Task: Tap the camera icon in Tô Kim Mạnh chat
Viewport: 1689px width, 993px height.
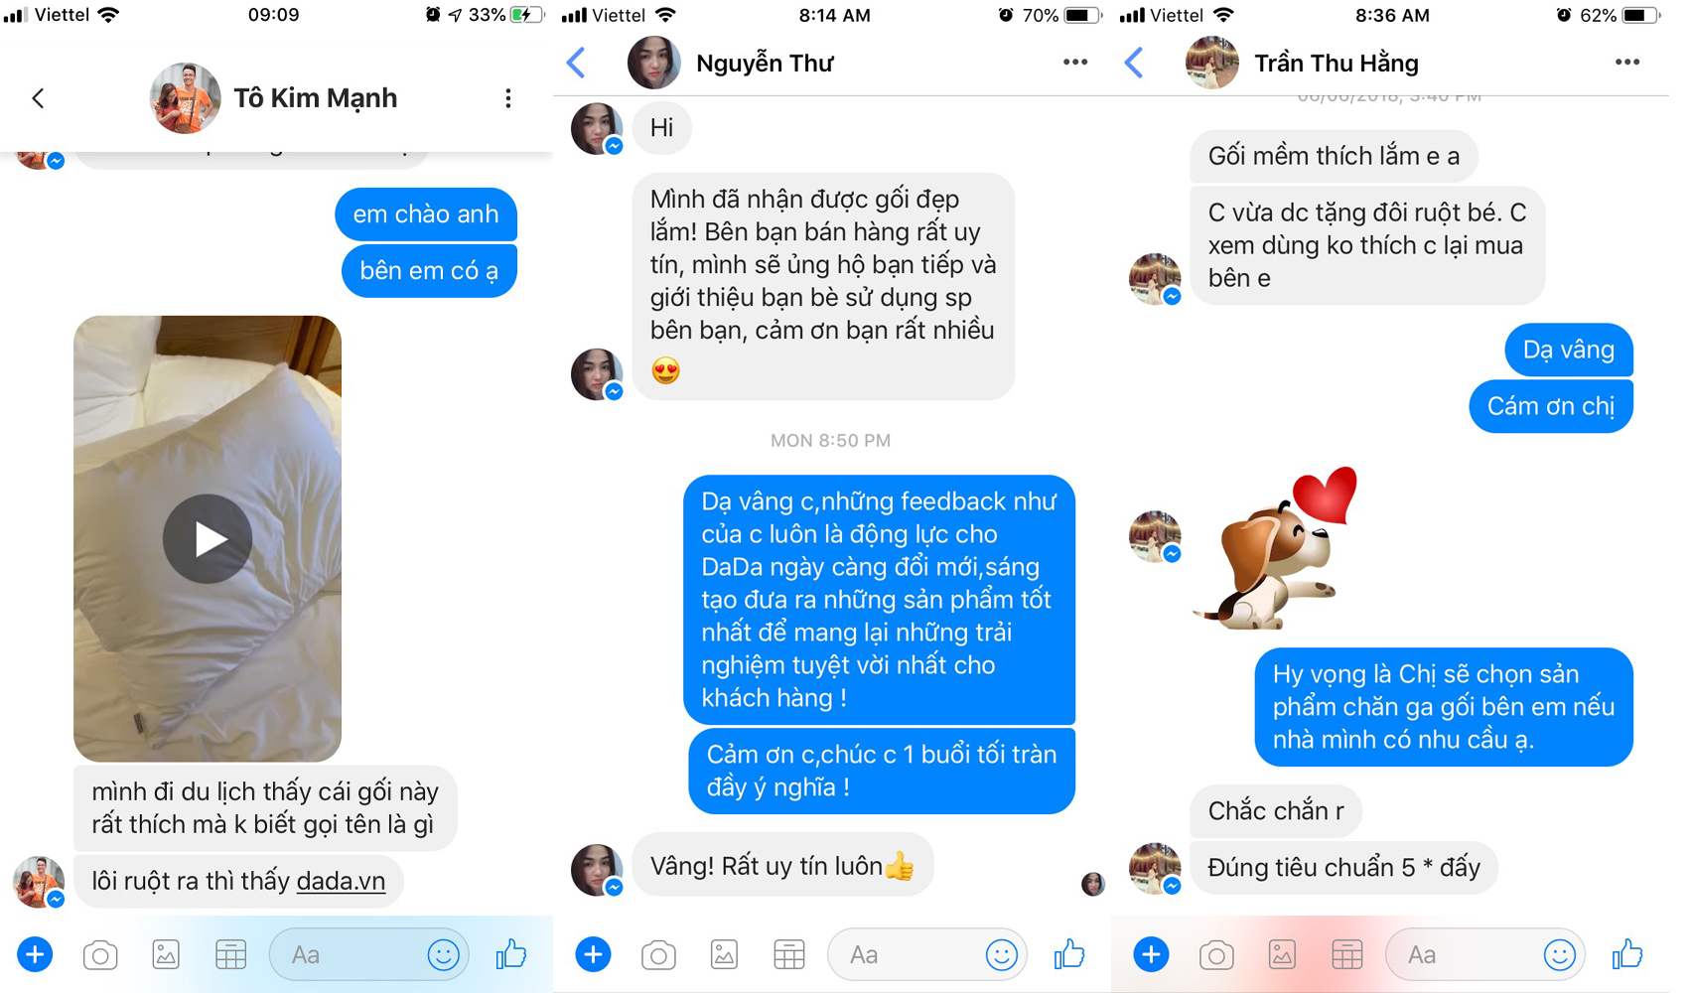Action: point(100,955)
